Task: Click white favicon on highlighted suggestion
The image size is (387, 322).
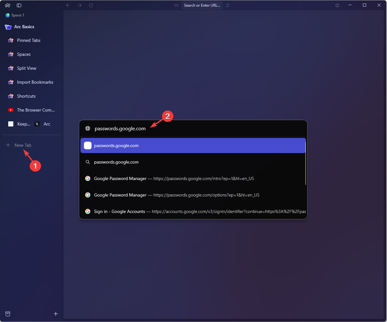Action: [88, 145]
